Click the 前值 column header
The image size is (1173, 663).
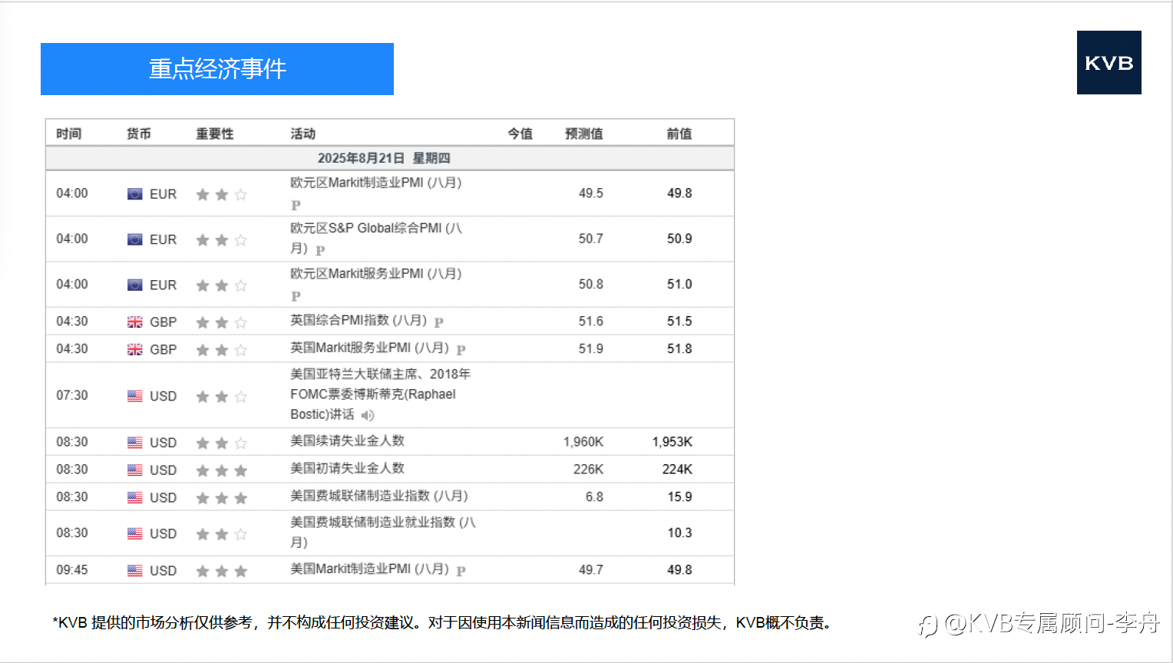pos(679,134)
